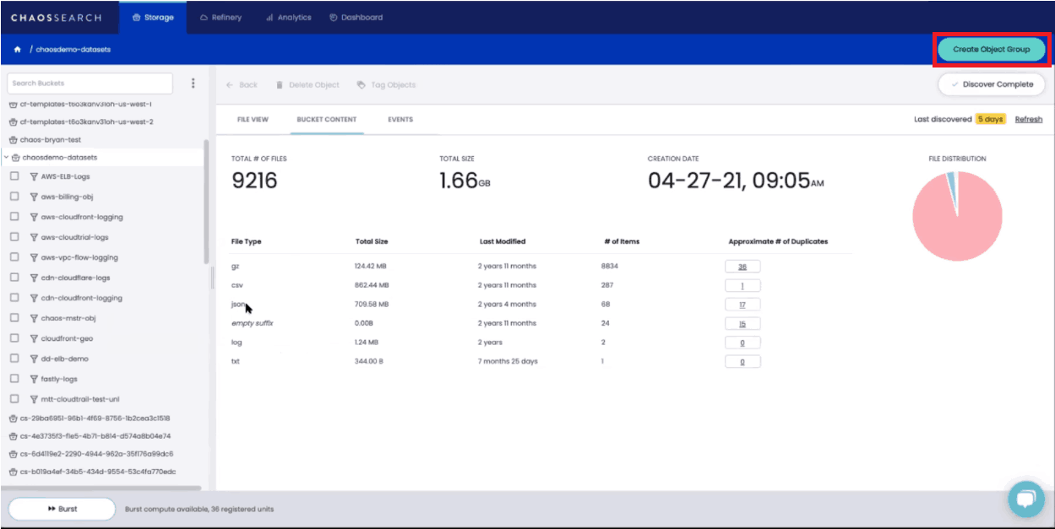Click the filter icon beside chaos-mstr-obj
The height and width of the screenshot is (529, 1055).
pos(34,318)
